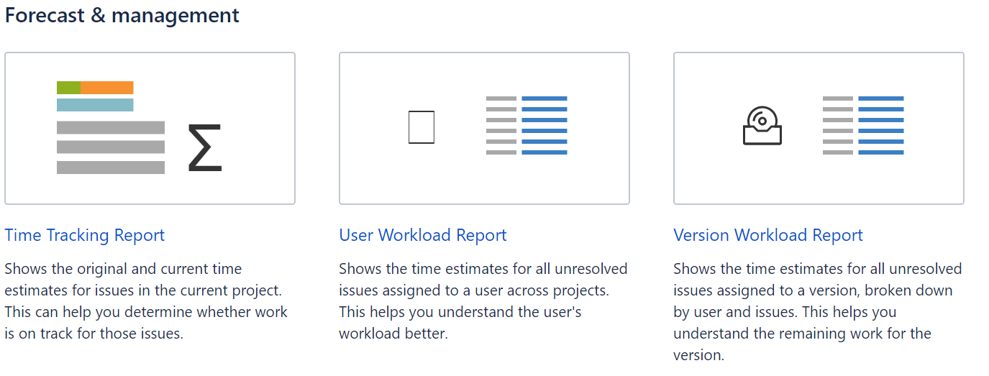Click blue list lines in User Workload card
Screen dimensions: 989x376
[544, 125]
